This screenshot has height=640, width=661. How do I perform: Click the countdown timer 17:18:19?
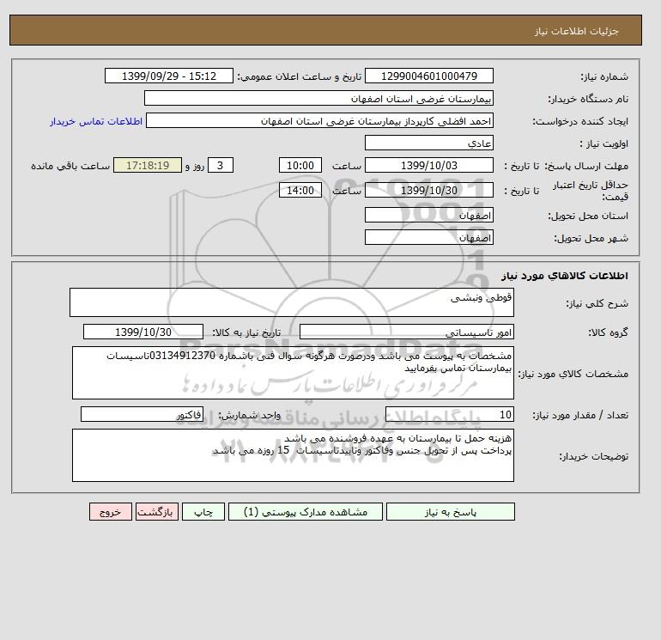[148, 166]
